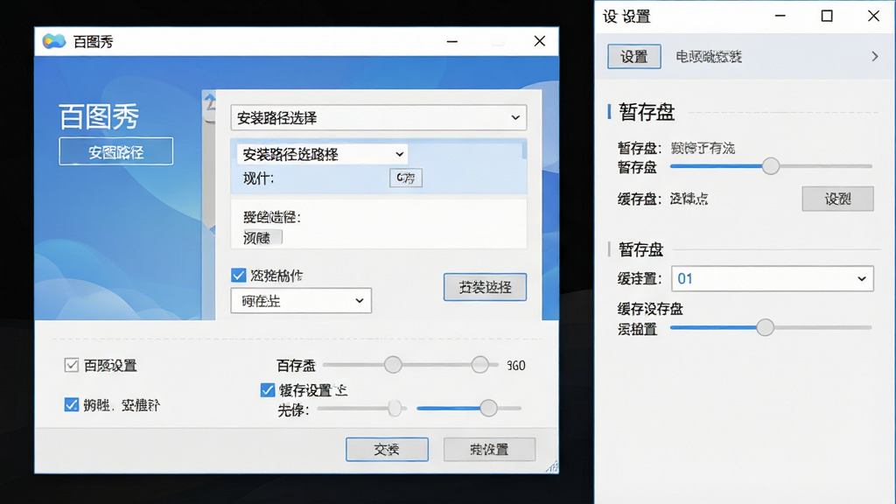Click the scroll-up arrow beside the install panel

pyautogui.click(x=210, y=101)
